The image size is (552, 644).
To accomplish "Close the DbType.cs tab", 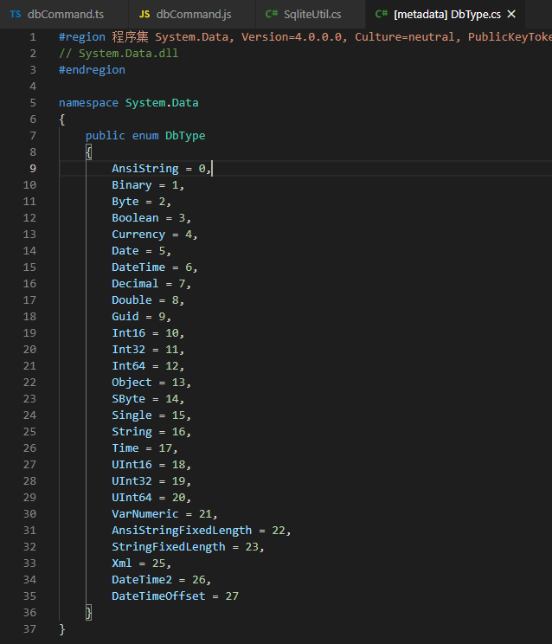I will pyautogui.click(x=511, y=15).
